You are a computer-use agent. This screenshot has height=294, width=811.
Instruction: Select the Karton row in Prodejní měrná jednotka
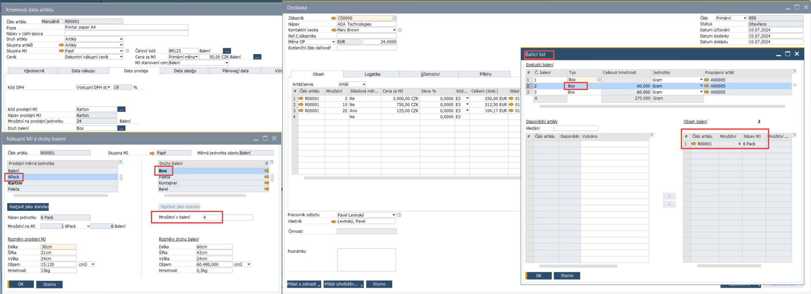tap(63, 183)
